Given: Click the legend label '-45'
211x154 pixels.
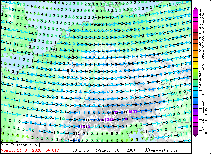Looking at the screenshot, I should [203, 134].
